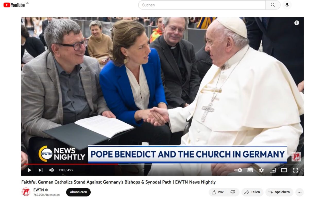Toggle theater mode view

point(284,170)
